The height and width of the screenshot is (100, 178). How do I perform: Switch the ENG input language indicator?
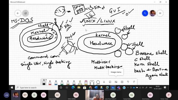(151, 87)
